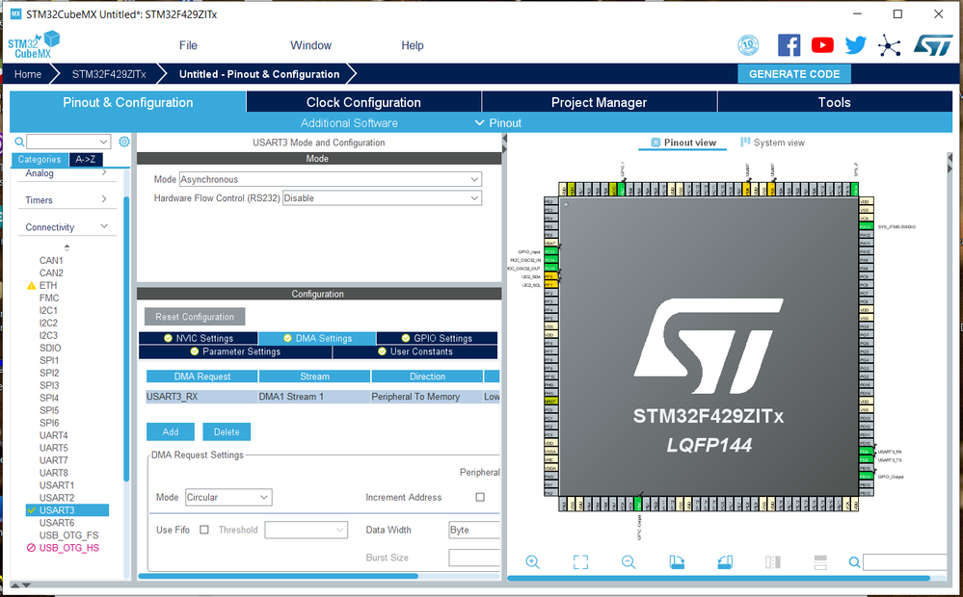Image resolution: width=963 pixels, height=597 pixels.
Task: Open the Hardware Flow Control dropdown
Action: coord(382,198)
